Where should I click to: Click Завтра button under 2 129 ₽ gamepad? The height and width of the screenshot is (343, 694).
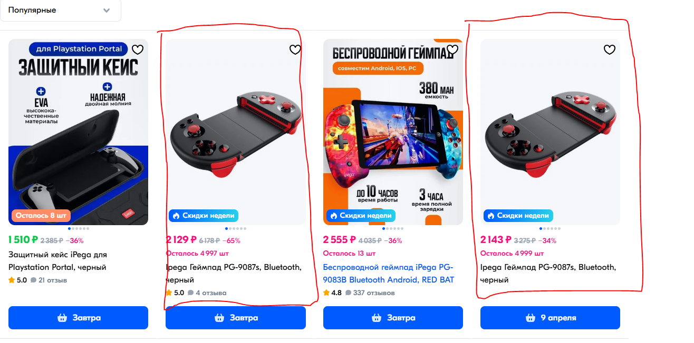pyautogui.click(x=236, y=318)
